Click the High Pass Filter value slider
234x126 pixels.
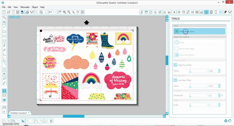[x=198, y=71]
